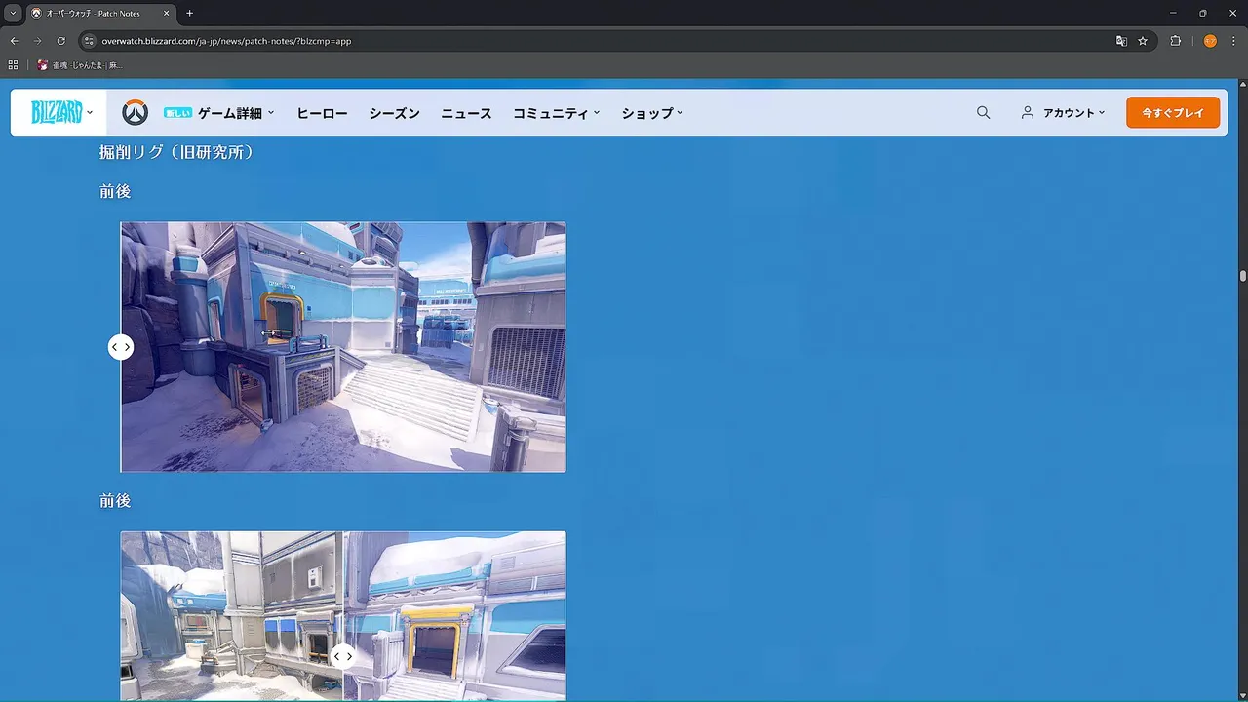1248x702 pixels.
Task: Open the site information icon in address bar
Action: [89, 41]
